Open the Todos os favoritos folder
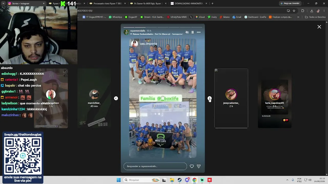The width and height of the screenshot is (328, 184). (x=315, y=17)
